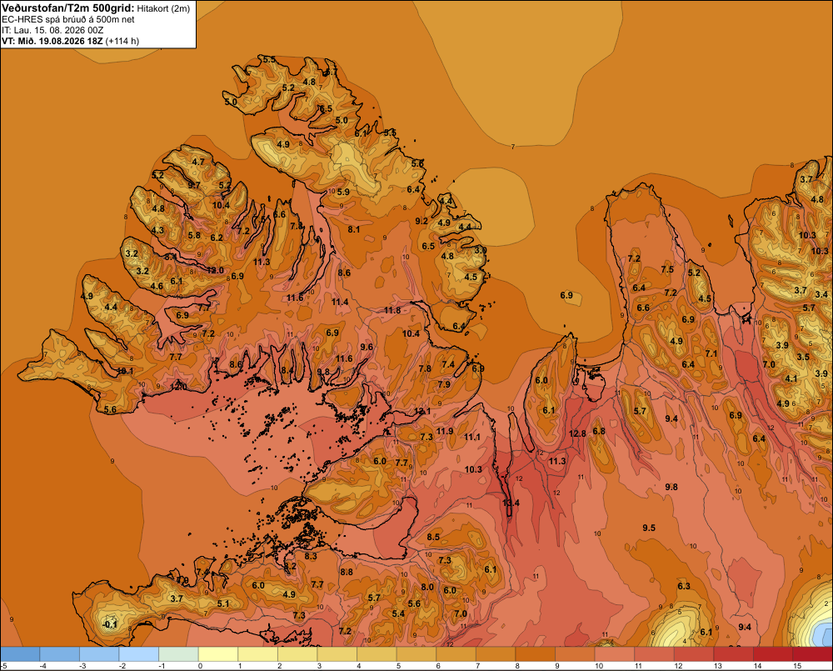The width and height of the screenshot is (833, 671).
Task: Select the 'EC-HRES spá brúuð á 500m net' line
Action: tap(68, 19)
